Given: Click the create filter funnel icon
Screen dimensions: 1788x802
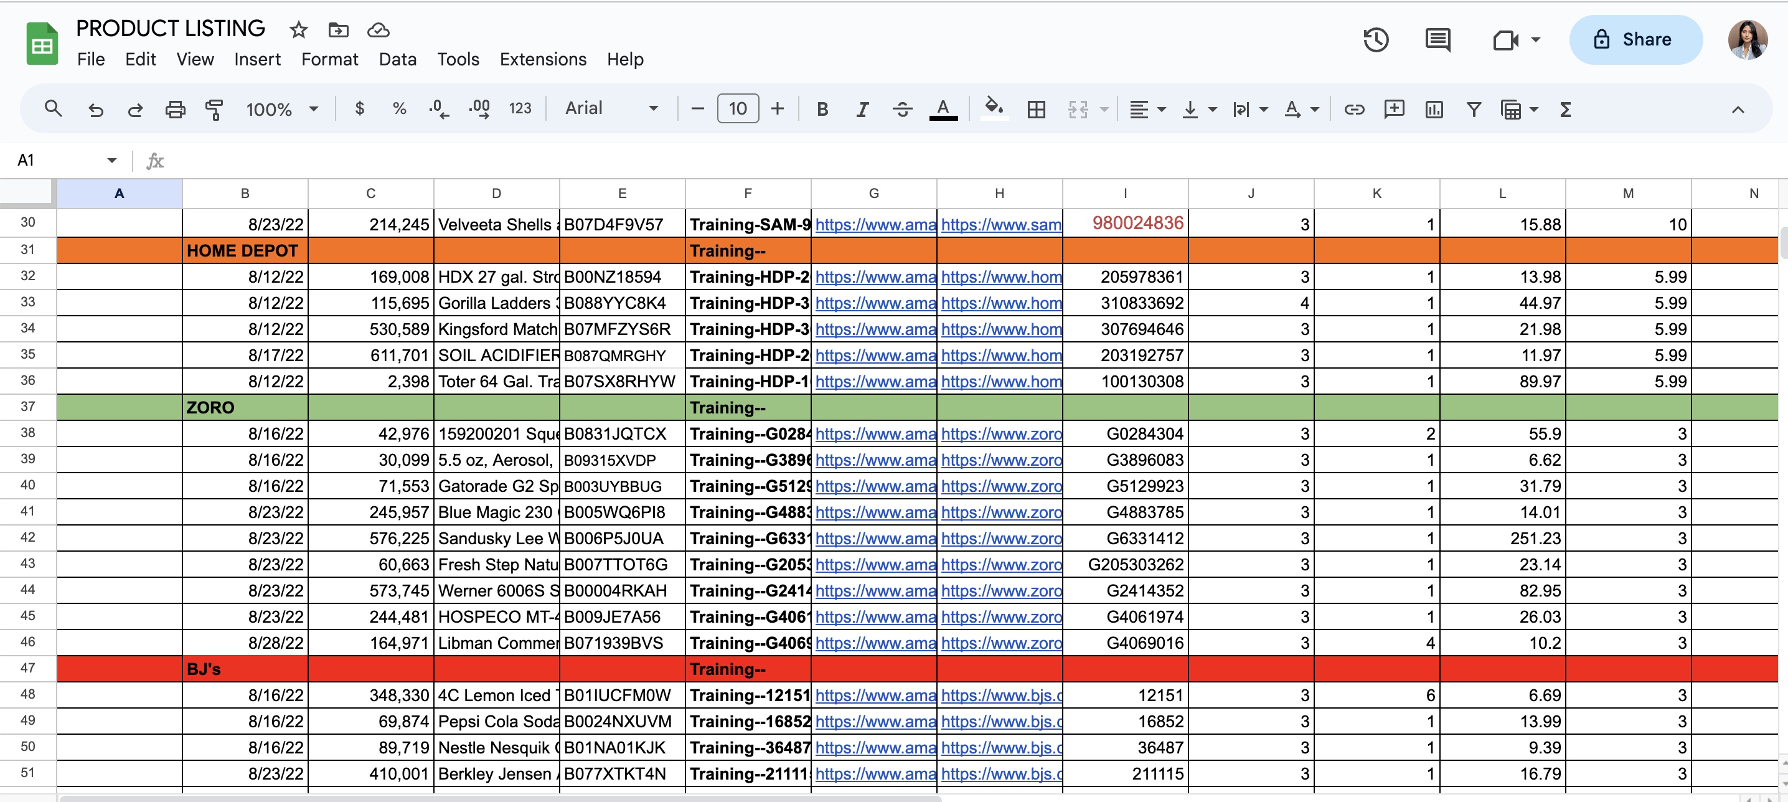Looking at the screenshot, I should tap(1474, 109).
